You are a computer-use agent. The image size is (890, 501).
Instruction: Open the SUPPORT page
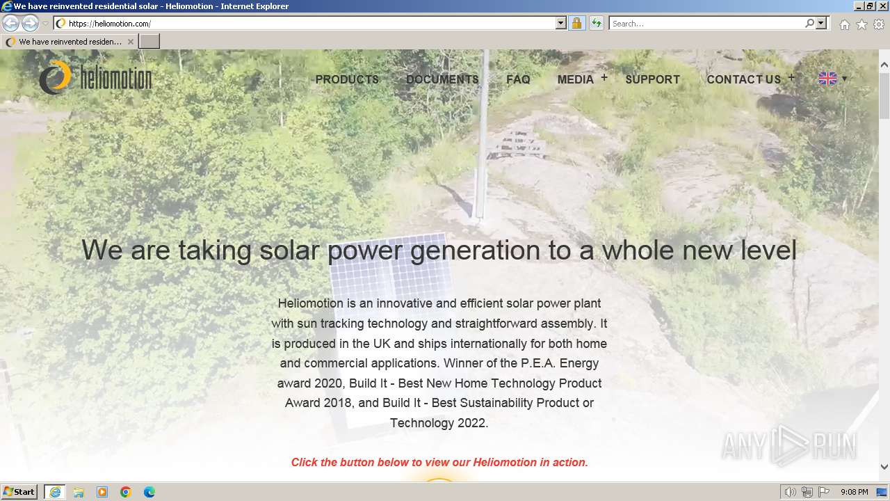click(653, 79)
